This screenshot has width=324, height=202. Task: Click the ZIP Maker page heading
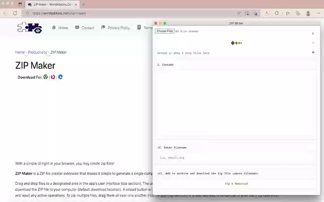click(35, 66)
